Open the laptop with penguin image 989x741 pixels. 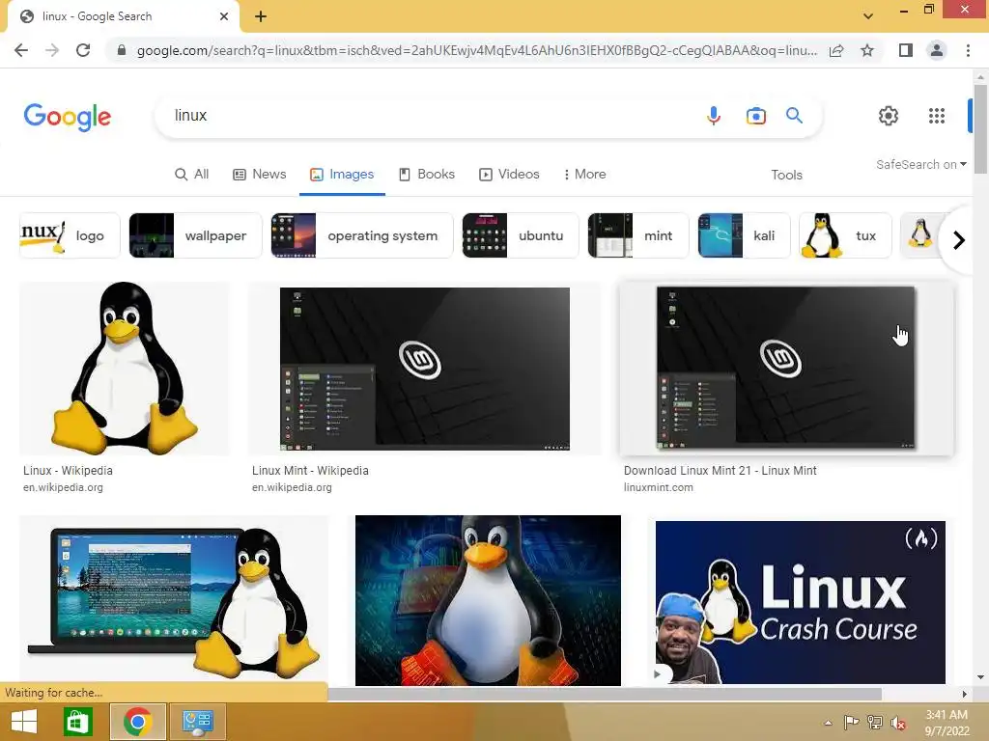coord(174,600)
